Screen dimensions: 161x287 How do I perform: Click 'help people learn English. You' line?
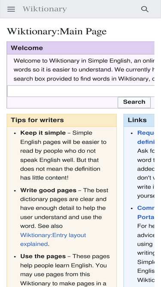point(64,265)
